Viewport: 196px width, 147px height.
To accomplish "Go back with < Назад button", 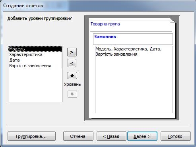I will [x=111, y=136].
